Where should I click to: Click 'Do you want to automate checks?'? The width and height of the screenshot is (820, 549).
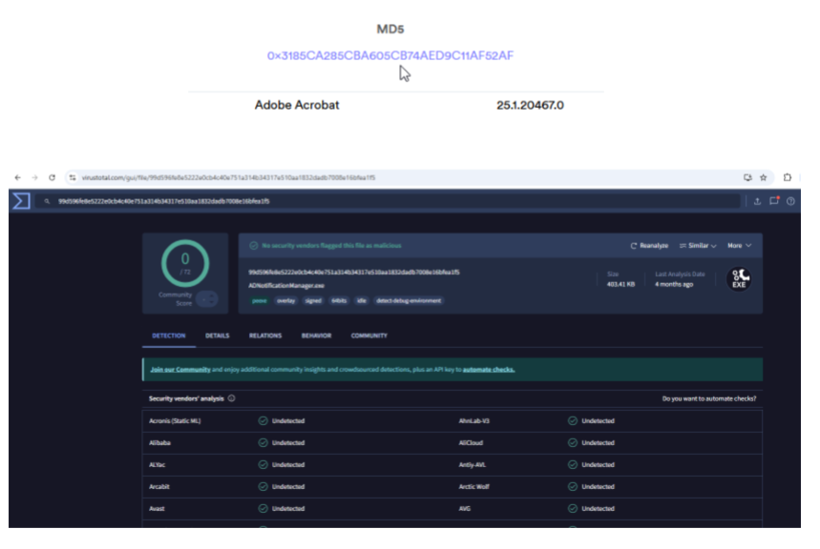tap(709, 398)
